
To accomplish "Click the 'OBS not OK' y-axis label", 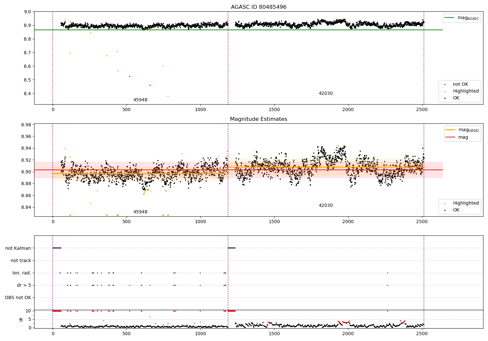I will click(x=18, y=297).
